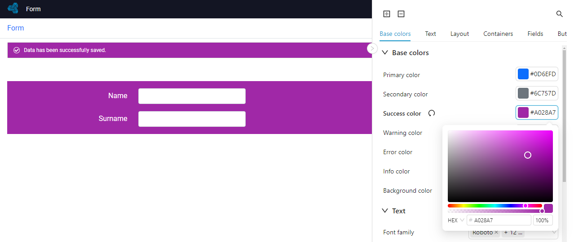Image resolution: width=574 pixels, height=242 pixels.
Task: Click the 'Info color' label
Action: [396, 171]
